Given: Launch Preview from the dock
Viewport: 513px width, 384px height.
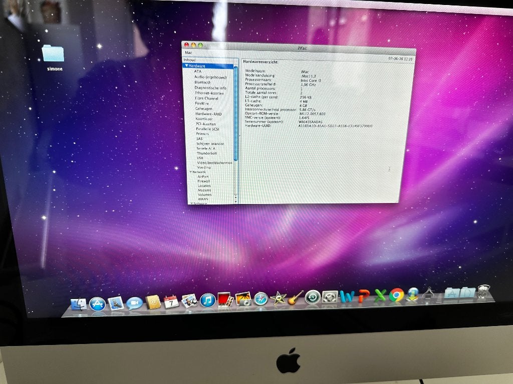Looking at the screenshot, I should tap(189, 300).
